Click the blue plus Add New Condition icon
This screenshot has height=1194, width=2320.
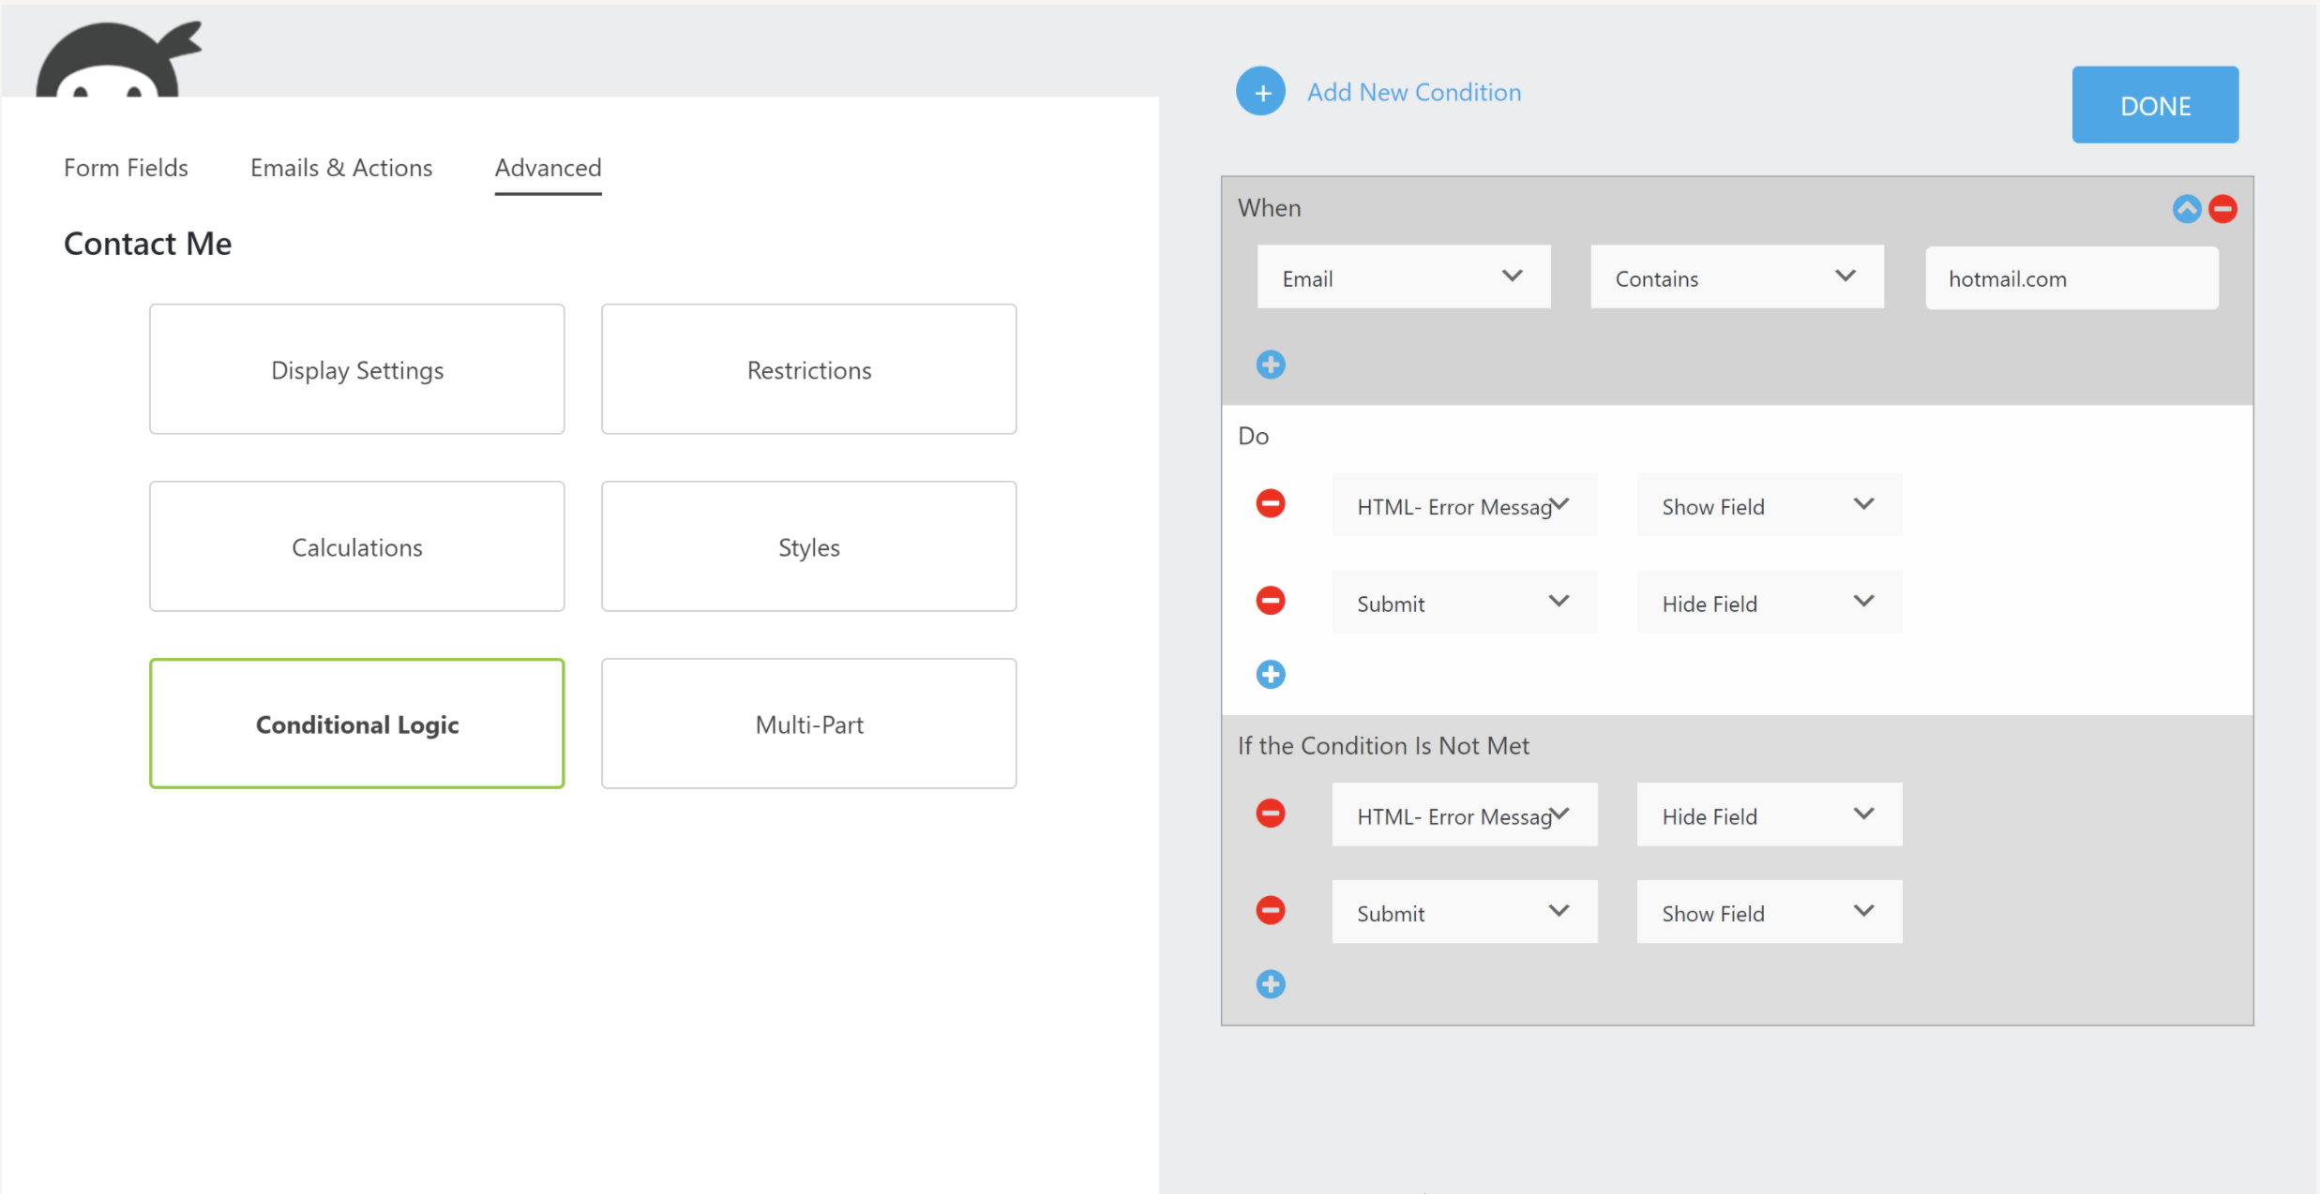pyautogui.click(x=1260, y=92)
